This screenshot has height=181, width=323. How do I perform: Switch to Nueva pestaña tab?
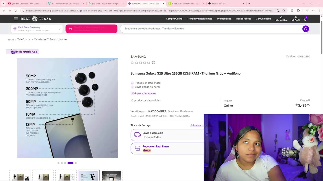coord(226,4)
